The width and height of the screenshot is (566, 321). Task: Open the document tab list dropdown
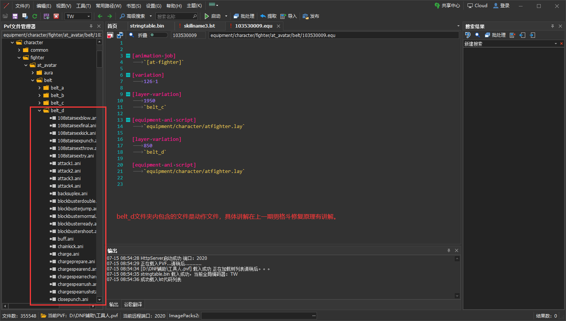click(x=458, y=26)
